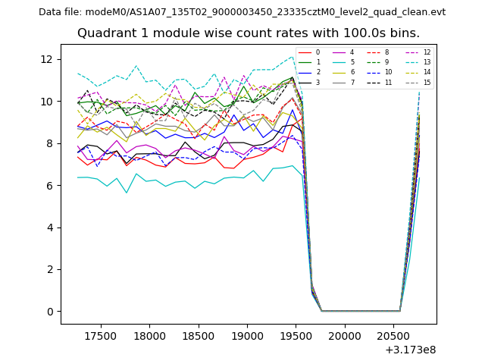Pick legend entry 7 gray solid line
485x364 pixels.
(x=343, y=82)
